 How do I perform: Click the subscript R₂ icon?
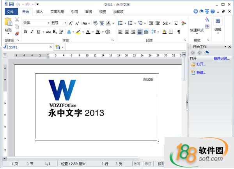point(55,32)
